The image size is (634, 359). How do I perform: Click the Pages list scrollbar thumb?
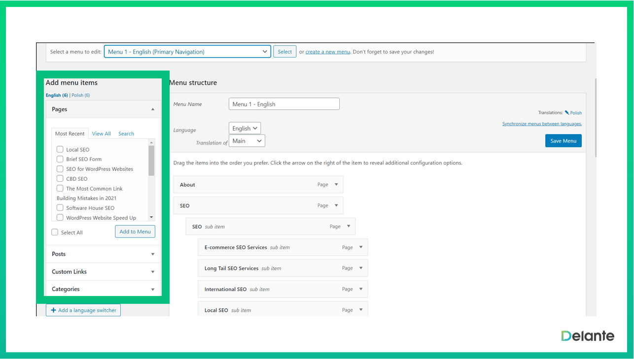[151, 160]
